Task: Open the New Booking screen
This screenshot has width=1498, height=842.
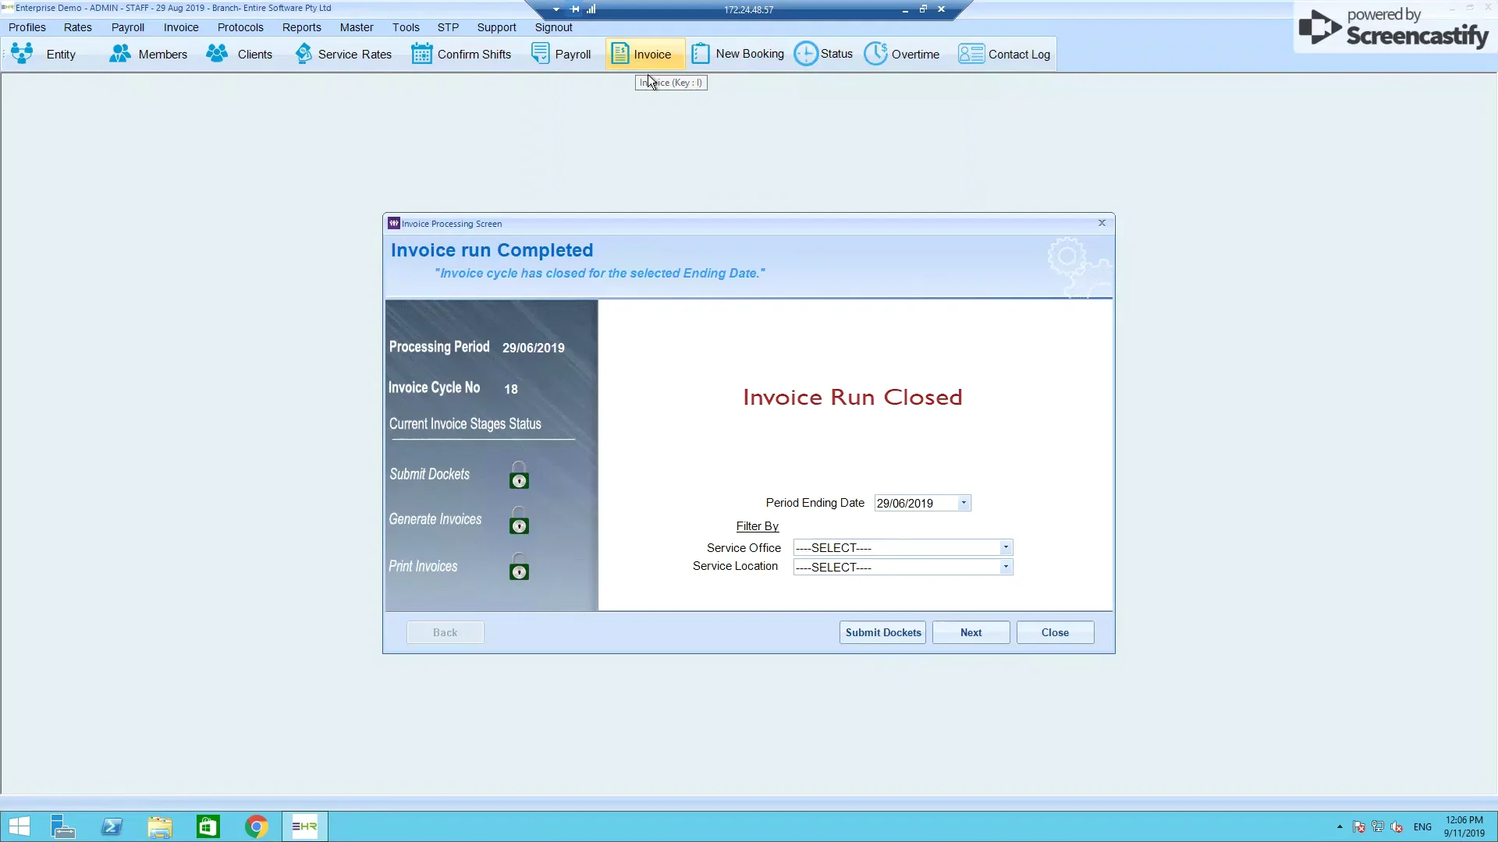Action: point(737,54)
